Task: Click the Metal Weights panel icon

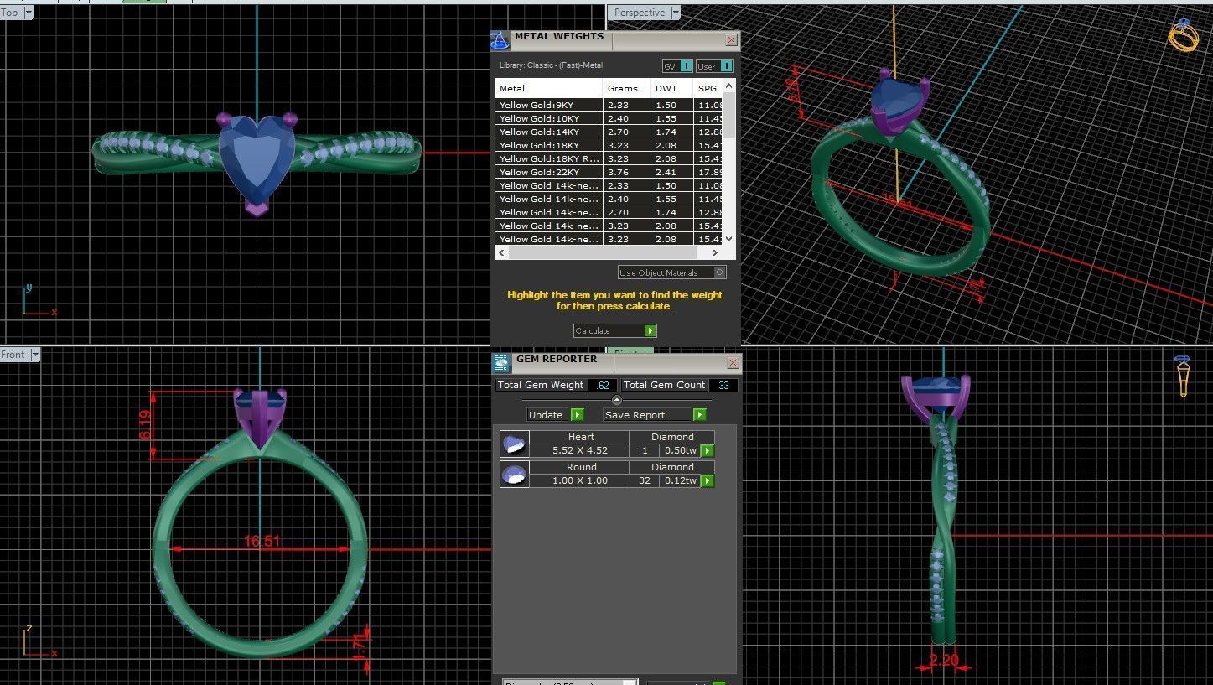Action: 500,40
